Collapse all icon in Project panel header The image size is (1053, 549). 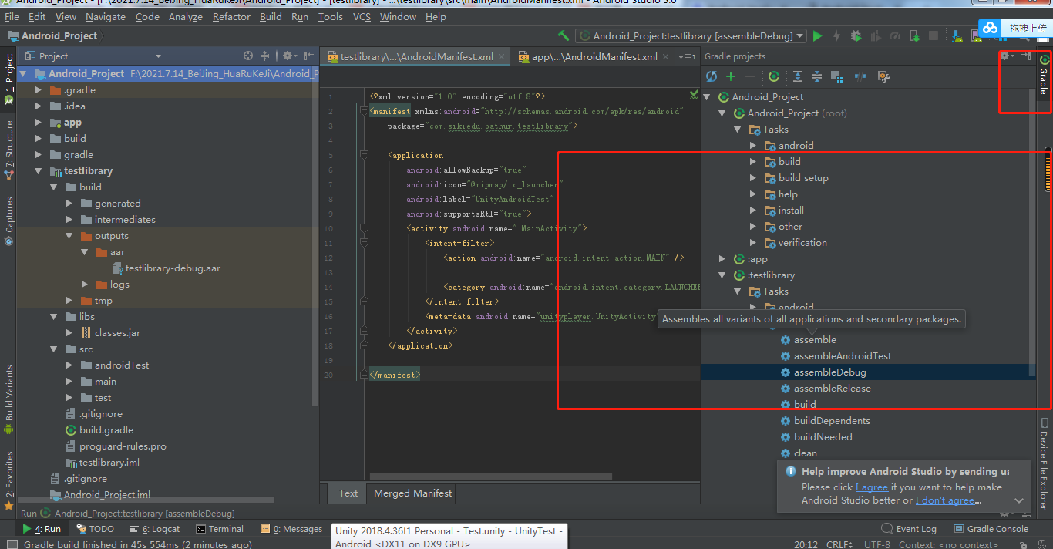point(265,56)
